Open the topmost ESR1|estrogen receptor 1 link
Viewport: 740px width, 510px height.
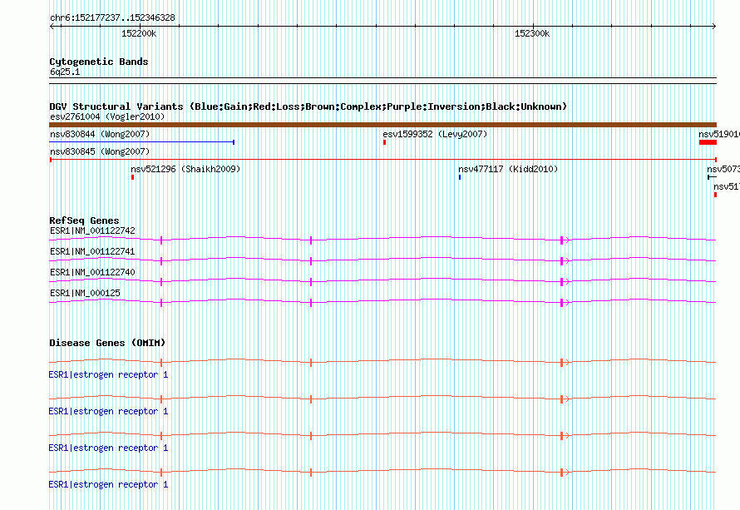coord(108,375)
